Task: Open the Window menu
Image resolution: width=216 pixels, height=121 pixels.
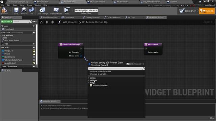Action: point(37,5)
